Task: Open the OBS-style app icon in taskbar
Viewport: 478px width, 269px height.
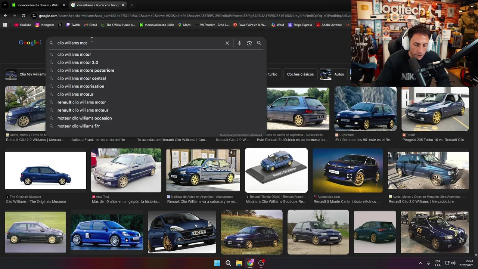Action: pyautogui.click(x=261, y=263)
